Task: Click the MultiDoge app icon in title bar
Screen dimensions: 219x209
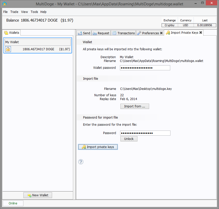Action: coord(5,4)
